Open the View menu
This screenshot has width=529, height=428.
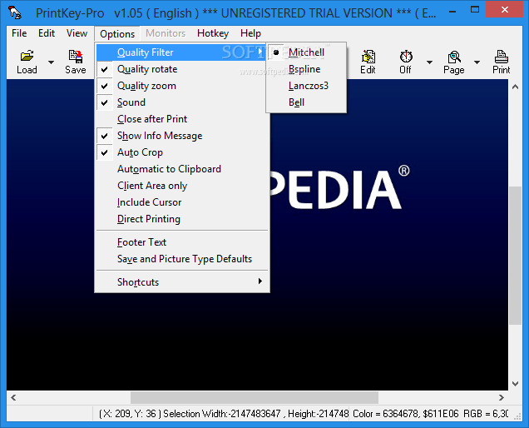(x=77, y=33)
